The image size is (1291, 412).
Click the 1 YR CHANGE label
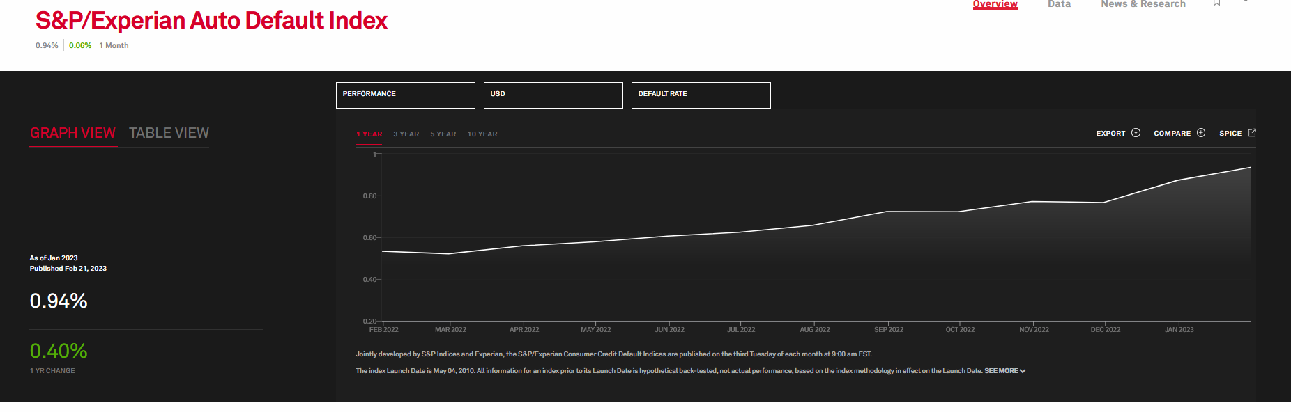click(x=52, y=371)
